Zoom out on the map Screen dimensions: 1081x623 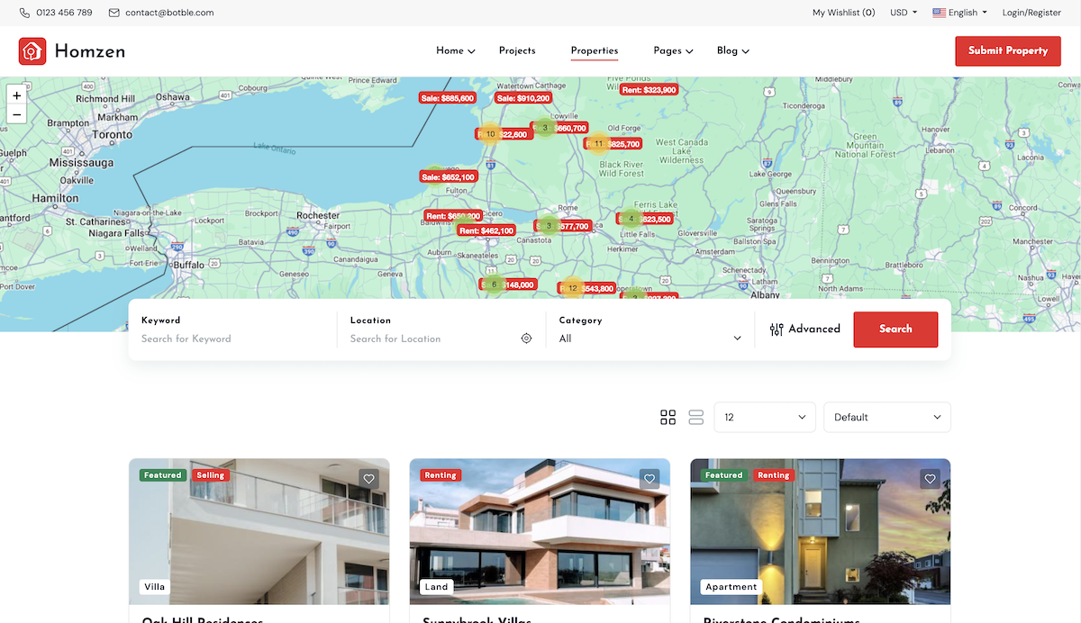16,114
